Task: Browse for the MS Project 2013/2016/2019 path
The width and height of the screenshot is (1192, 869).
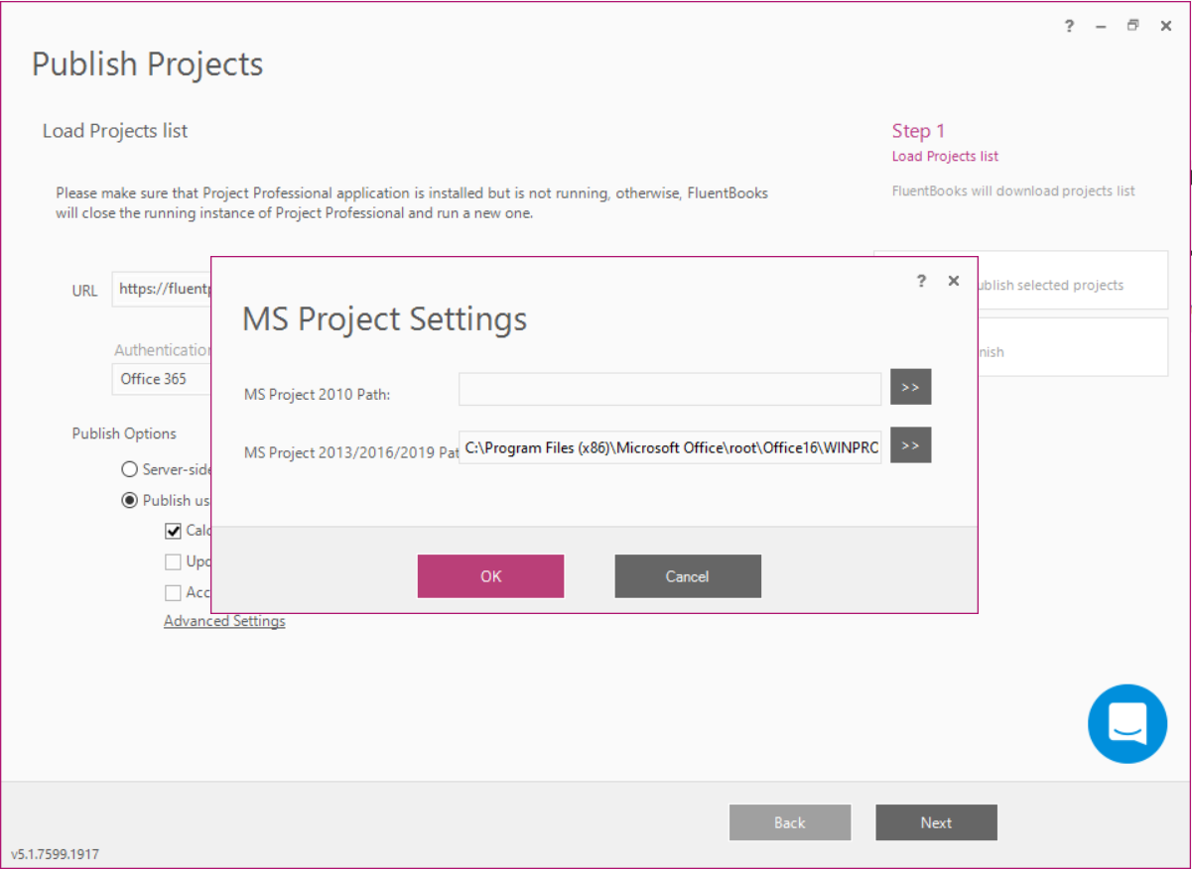Action: 910,445
